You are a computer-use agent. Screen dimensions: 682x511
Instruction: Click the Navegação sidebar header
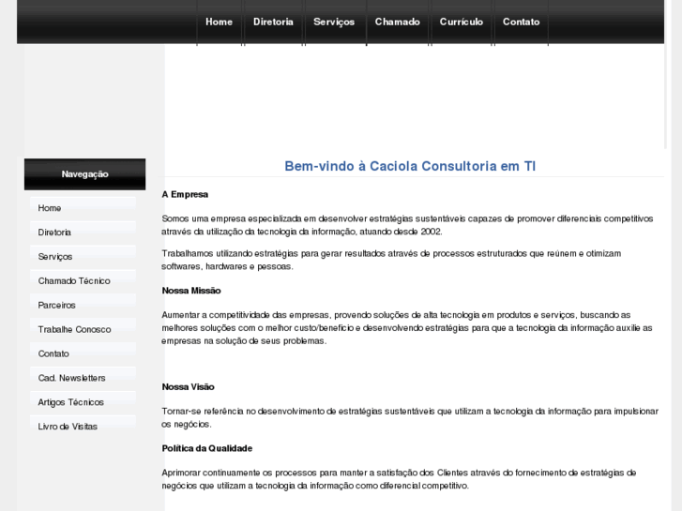(84, 174)
